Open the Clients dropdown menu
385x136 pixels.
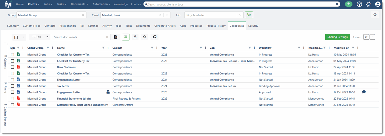point(34,4)
